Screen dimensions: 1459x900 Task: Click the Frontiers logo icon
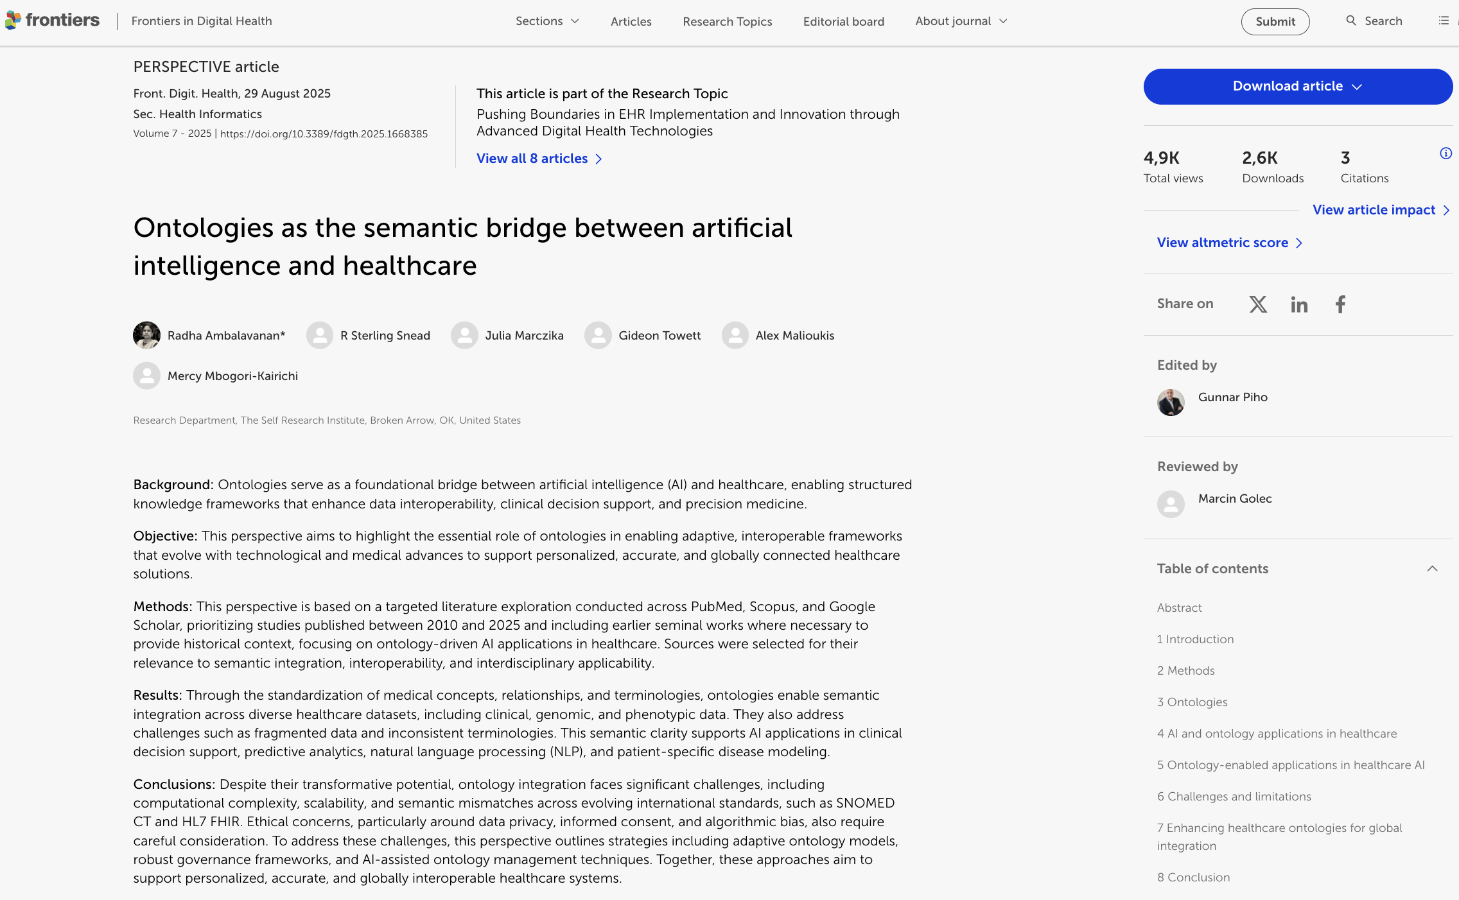tap(13, 21)
